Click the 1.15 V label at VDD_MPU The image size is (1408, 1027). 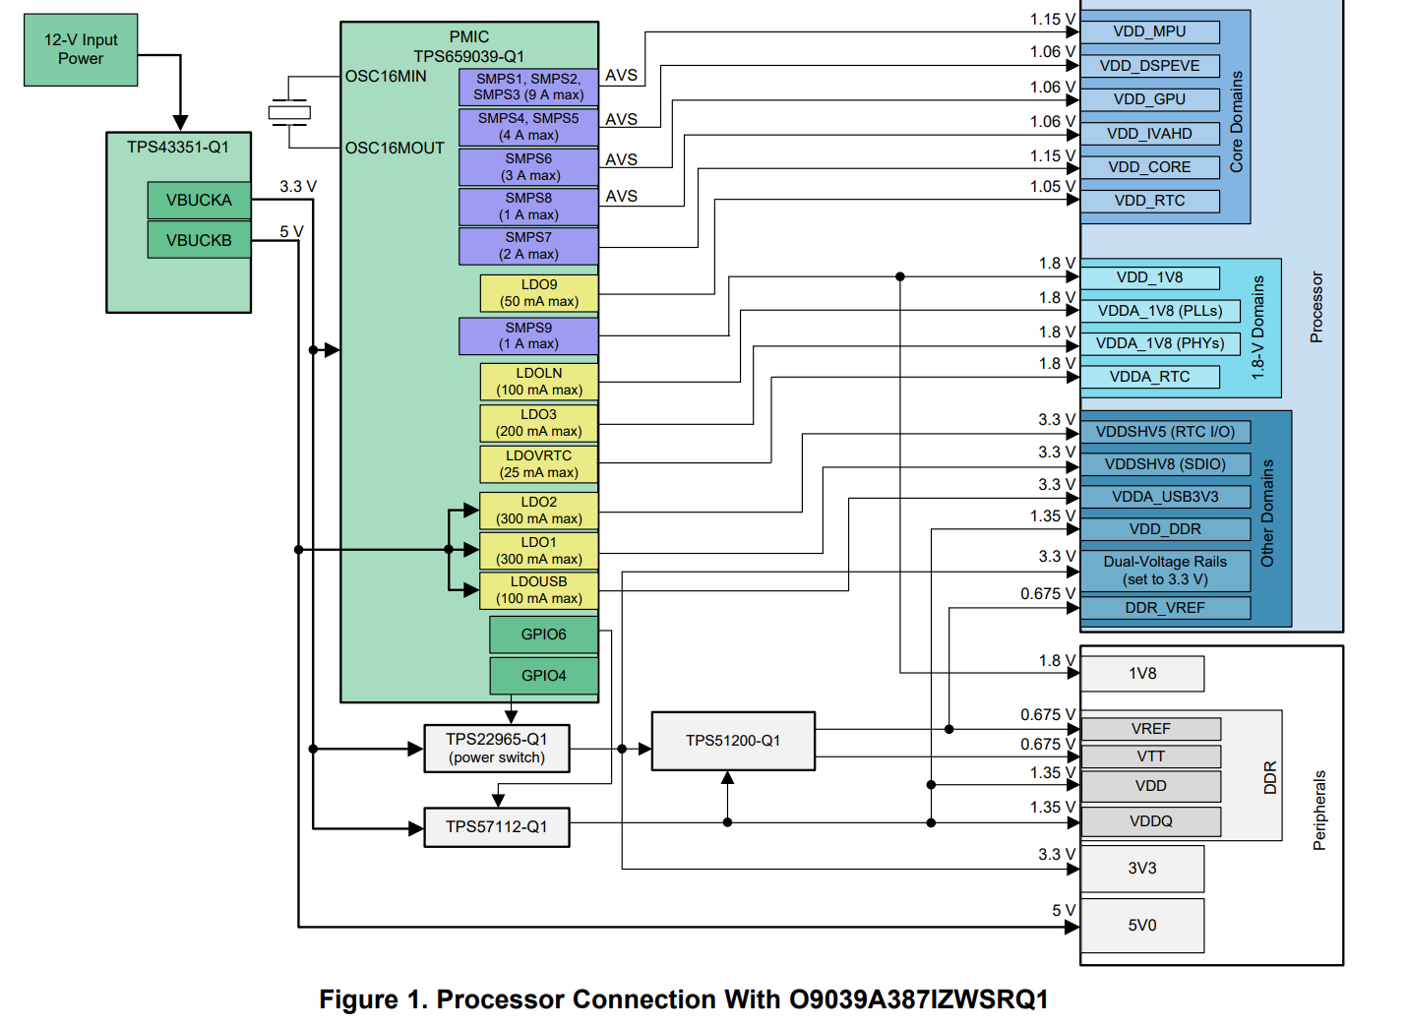pos(1053,20)
